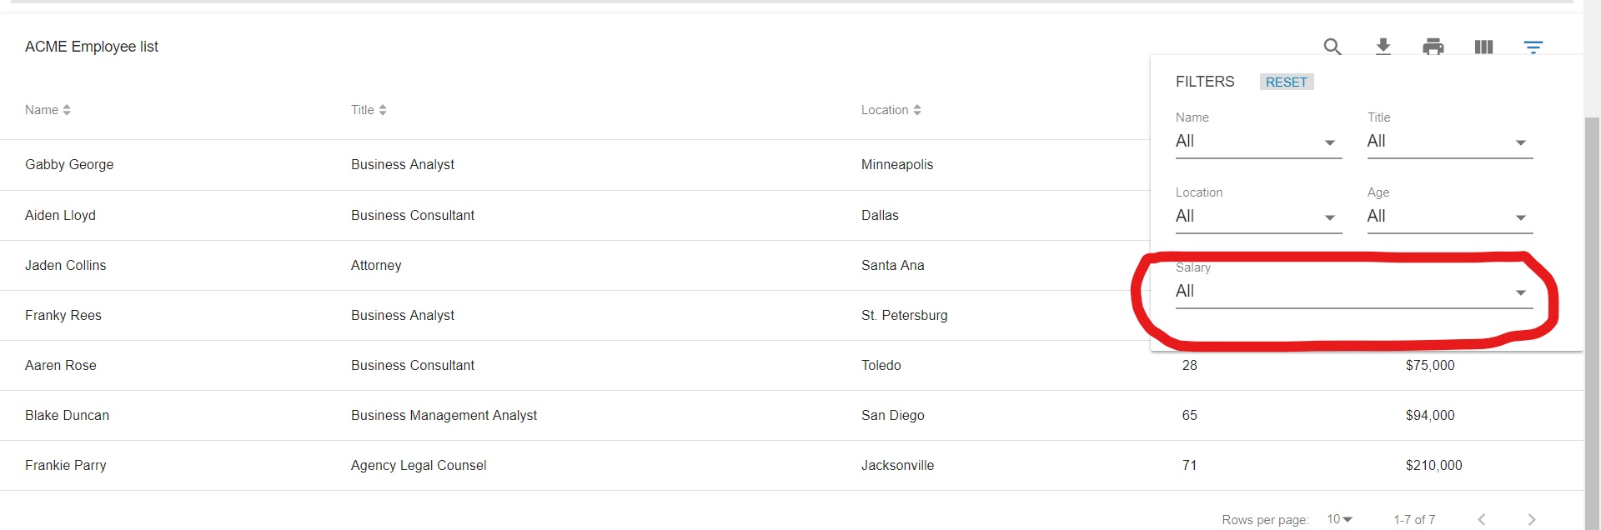Screen dimensions: 1601x530
Task: Open the Name filter dropdown
Action: [x=1257, y=142]
